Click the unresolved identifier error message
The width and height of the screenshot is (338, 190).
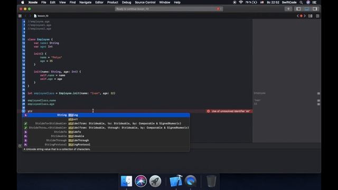pyautogui.click(x=229, y=111)
